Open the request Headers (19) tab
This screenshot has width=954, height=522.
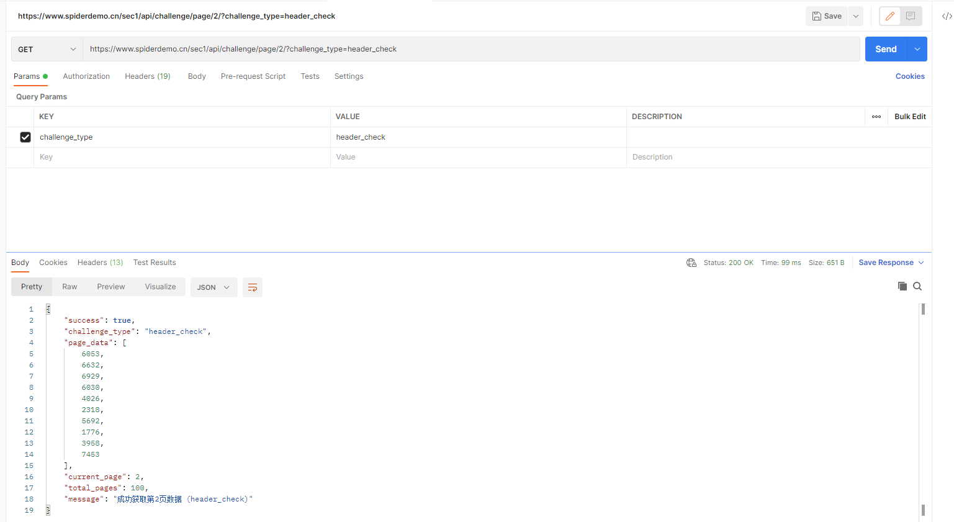(147, 76)
